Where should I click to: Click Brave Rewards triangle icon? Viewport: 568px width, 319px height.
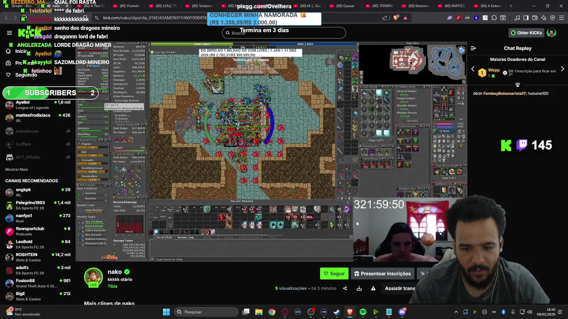point(405,18)
